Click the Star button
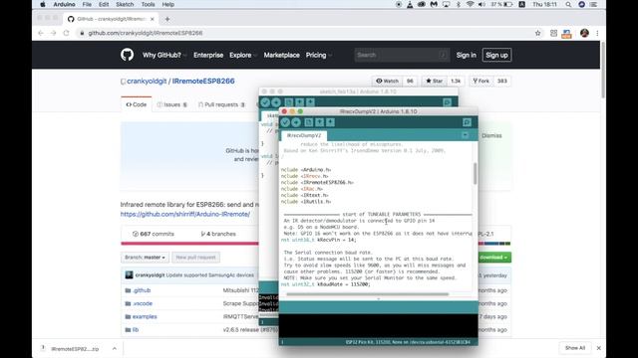 click(x=435, y=82)
